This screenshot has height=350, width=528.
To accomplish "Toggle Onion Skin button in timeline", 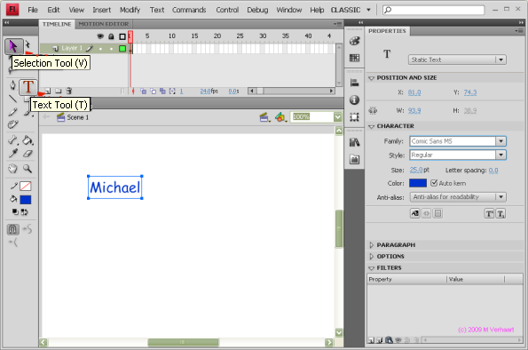I will (144, 91).
